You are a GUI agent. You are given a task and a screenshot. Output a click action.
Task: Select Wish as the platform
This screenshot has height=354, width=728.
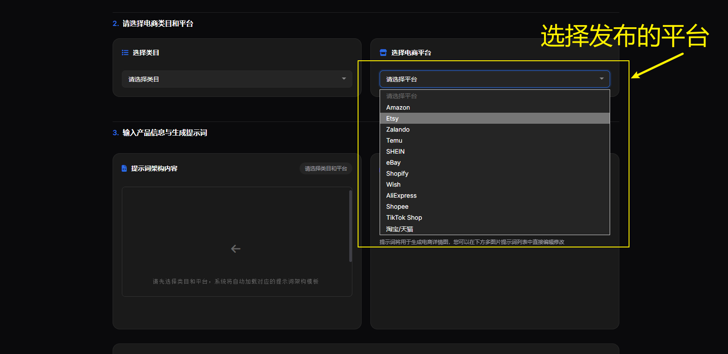[494, 184]
